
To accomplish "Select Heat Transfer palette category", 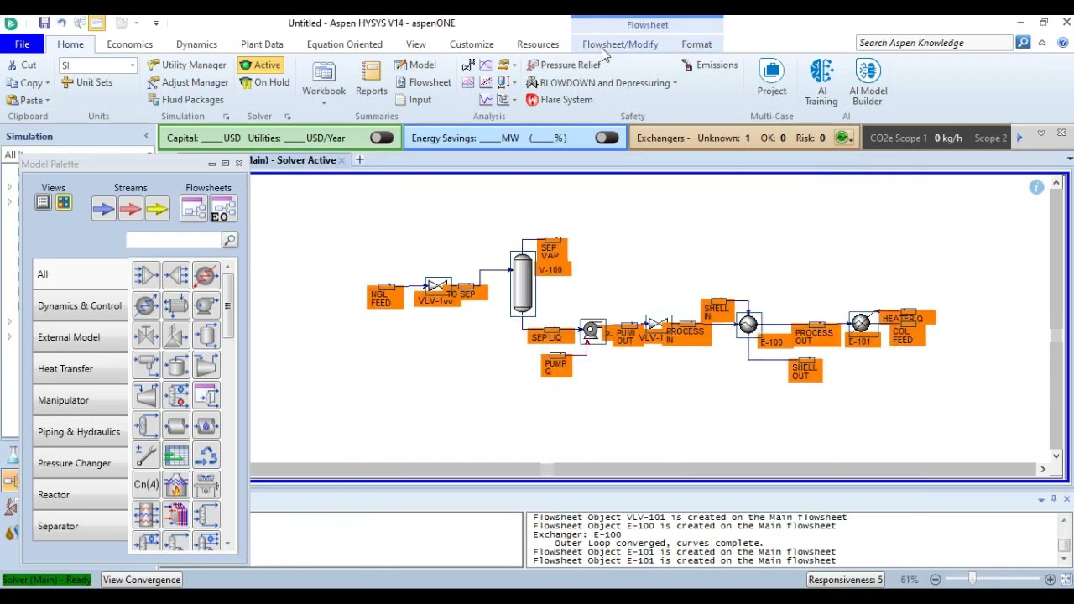I will click(80, 368).
